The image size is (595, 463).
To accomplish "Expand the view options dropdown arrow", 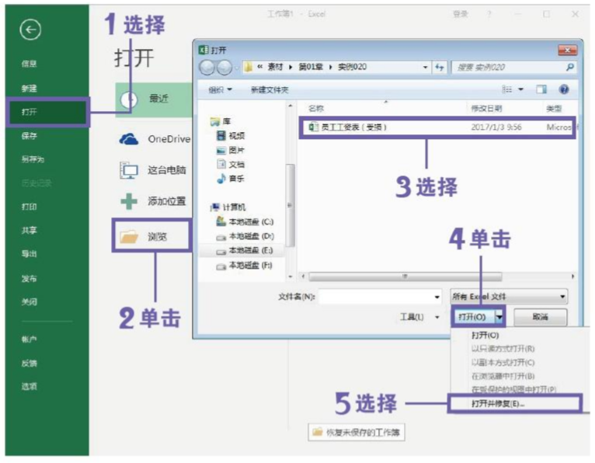I will (521, 89).
